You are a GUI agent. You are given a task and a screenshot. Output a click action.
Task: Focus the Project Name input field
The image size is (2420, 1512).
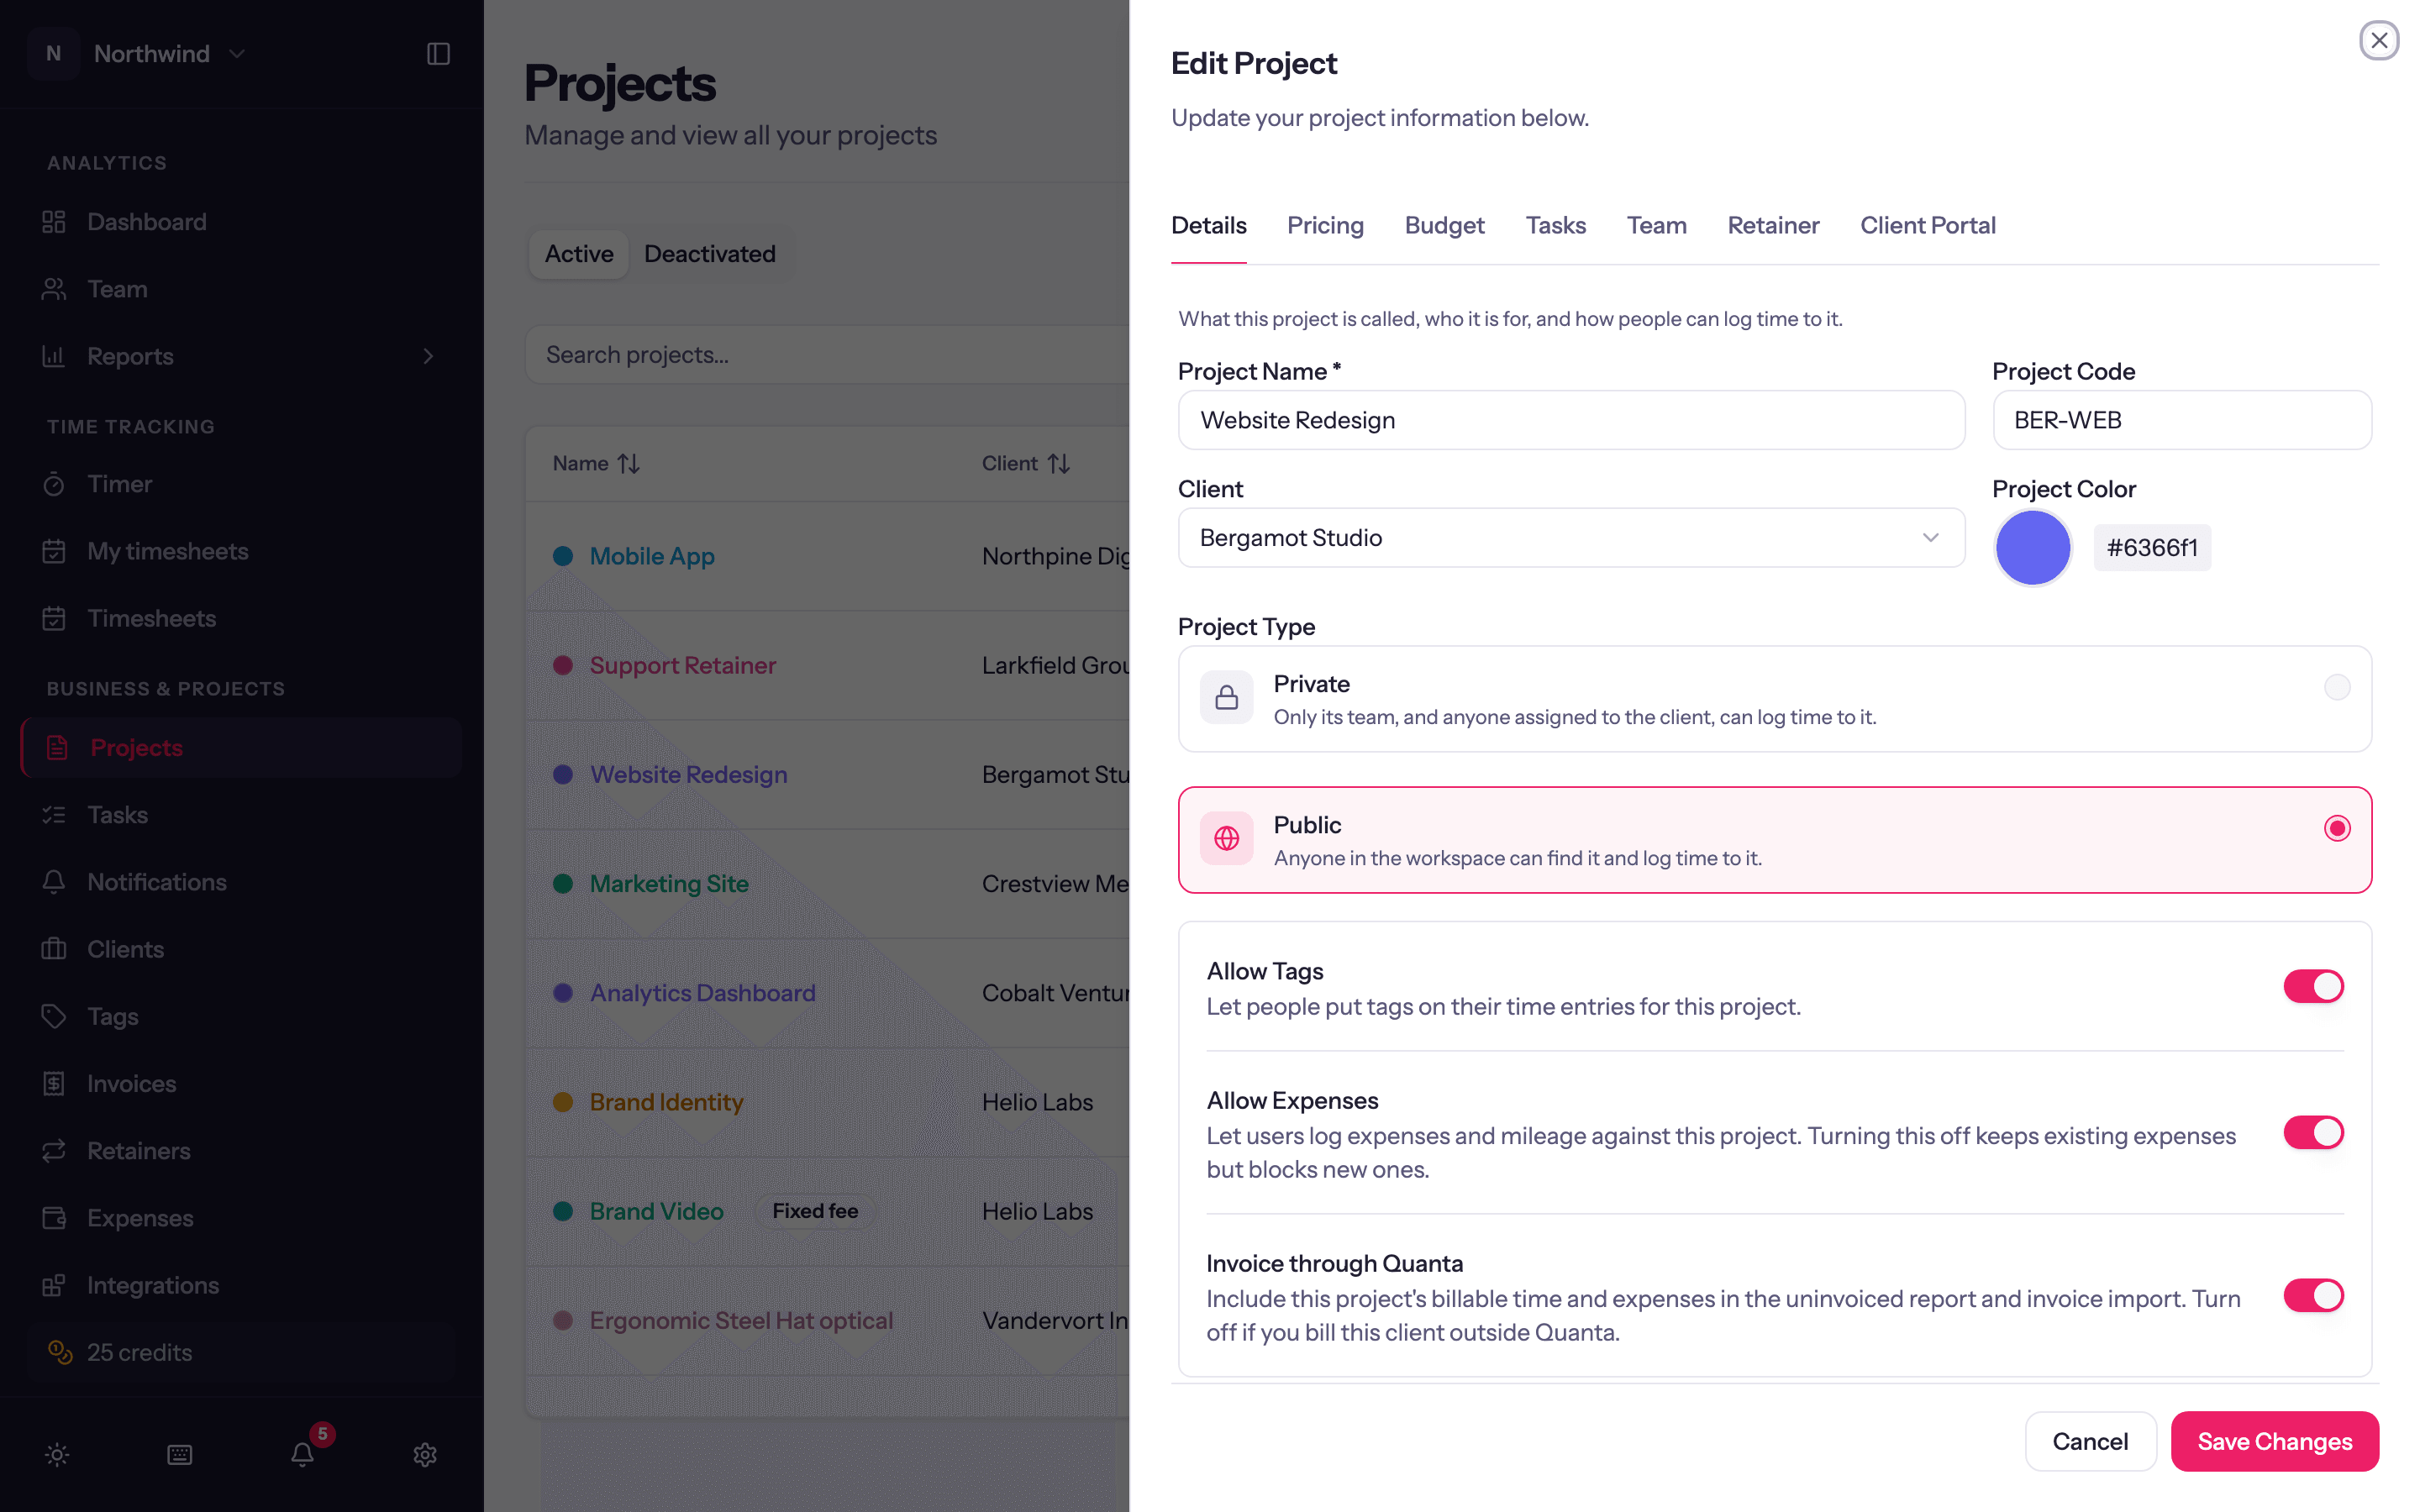1571,420
